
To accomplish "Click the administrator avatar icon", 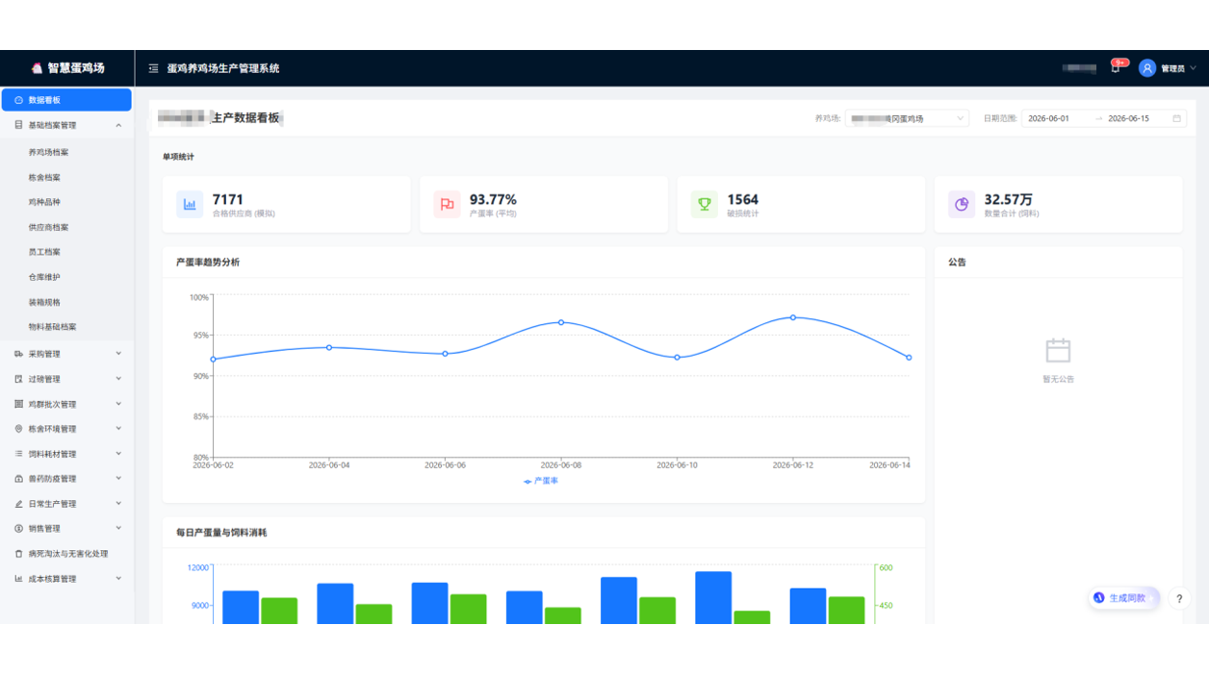I will [1147, 68].
